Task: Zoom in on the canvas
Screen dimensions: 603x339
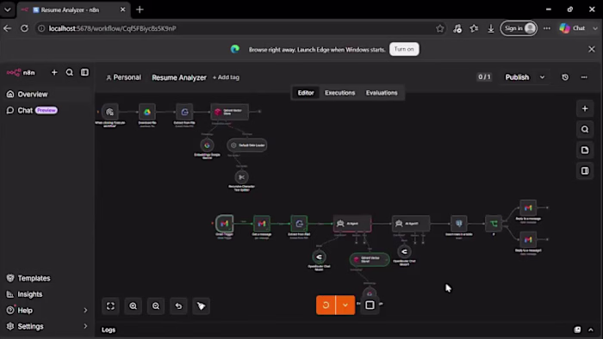Action: tap(133, 306)
